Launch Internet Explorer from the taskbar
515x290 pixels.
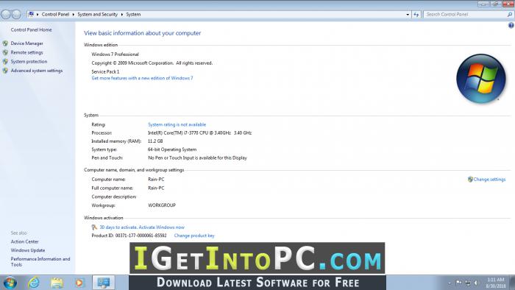click(x=34, y=283)
